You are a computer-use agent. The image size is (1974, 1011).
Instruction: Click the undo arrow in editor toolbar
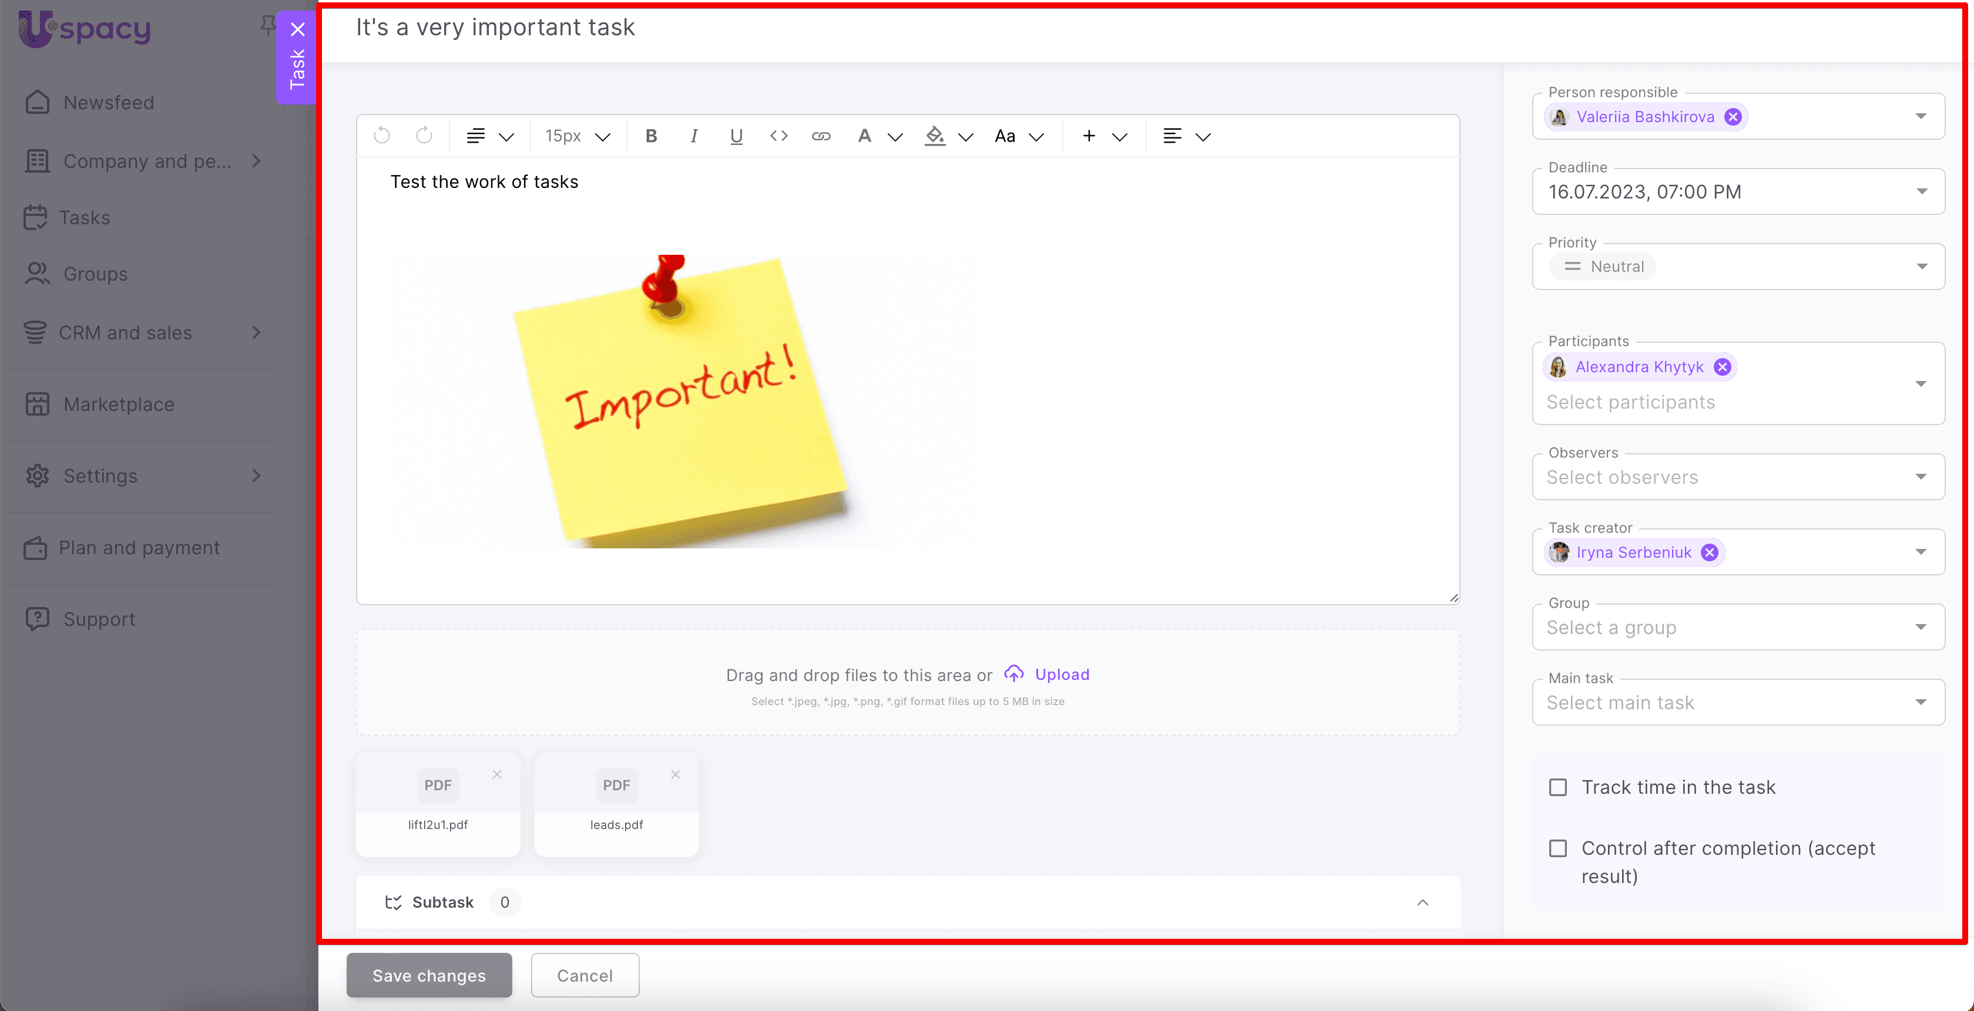(x=382, y=136)
